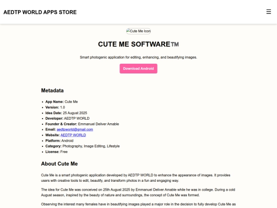Click the 'Category: Photography, Image Editing, Lifestyle' entry
Image resolution: width=277 pixels, height=208 pixels.
83,146
